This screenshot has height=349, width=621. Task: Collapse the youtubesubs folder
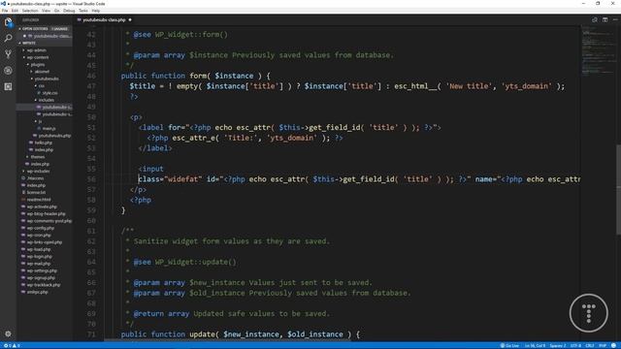pos(46,79)
